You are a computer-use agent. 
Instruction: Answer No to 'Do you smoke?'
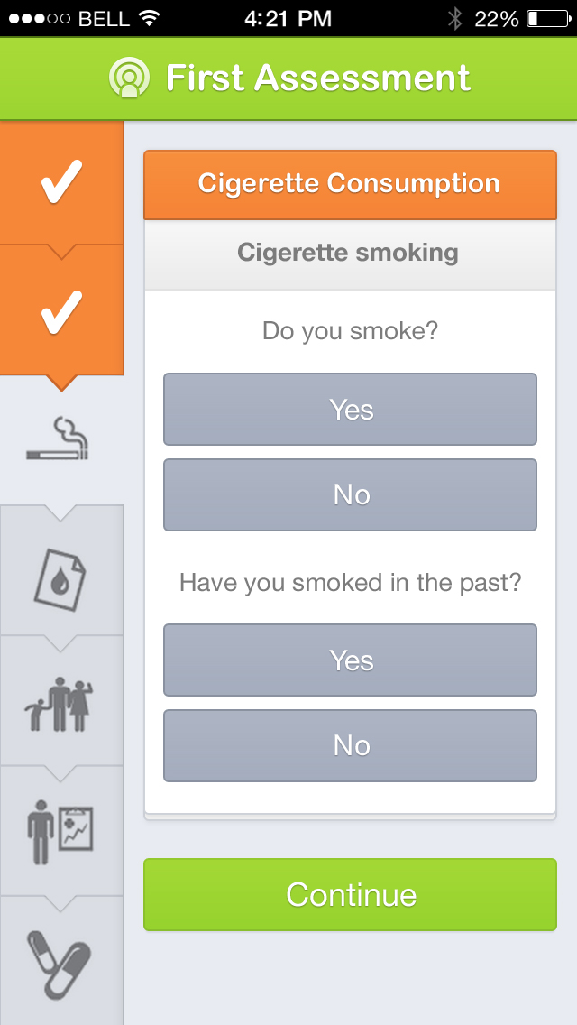tap(350, 494)
